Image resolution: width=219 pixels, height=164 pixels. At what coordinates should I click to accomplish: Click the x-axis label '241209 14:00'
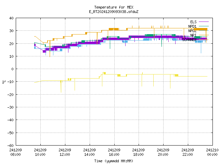90,152
